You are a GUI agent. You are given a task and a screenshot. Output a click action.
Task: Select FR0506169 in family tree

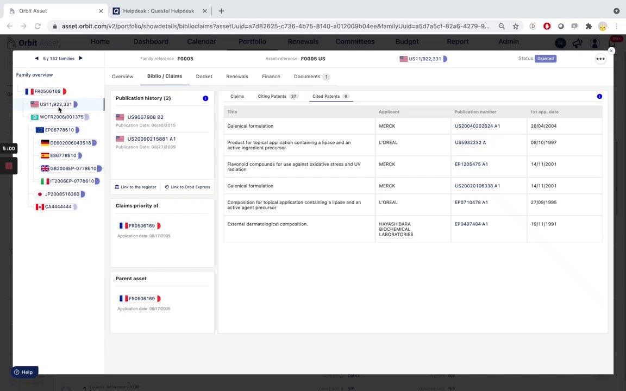[x=45, y=91]
